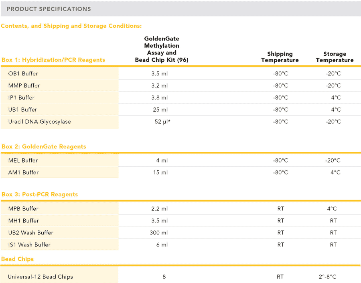Click the 2.2 ml value for MPB Buffer

pos(159,209)
